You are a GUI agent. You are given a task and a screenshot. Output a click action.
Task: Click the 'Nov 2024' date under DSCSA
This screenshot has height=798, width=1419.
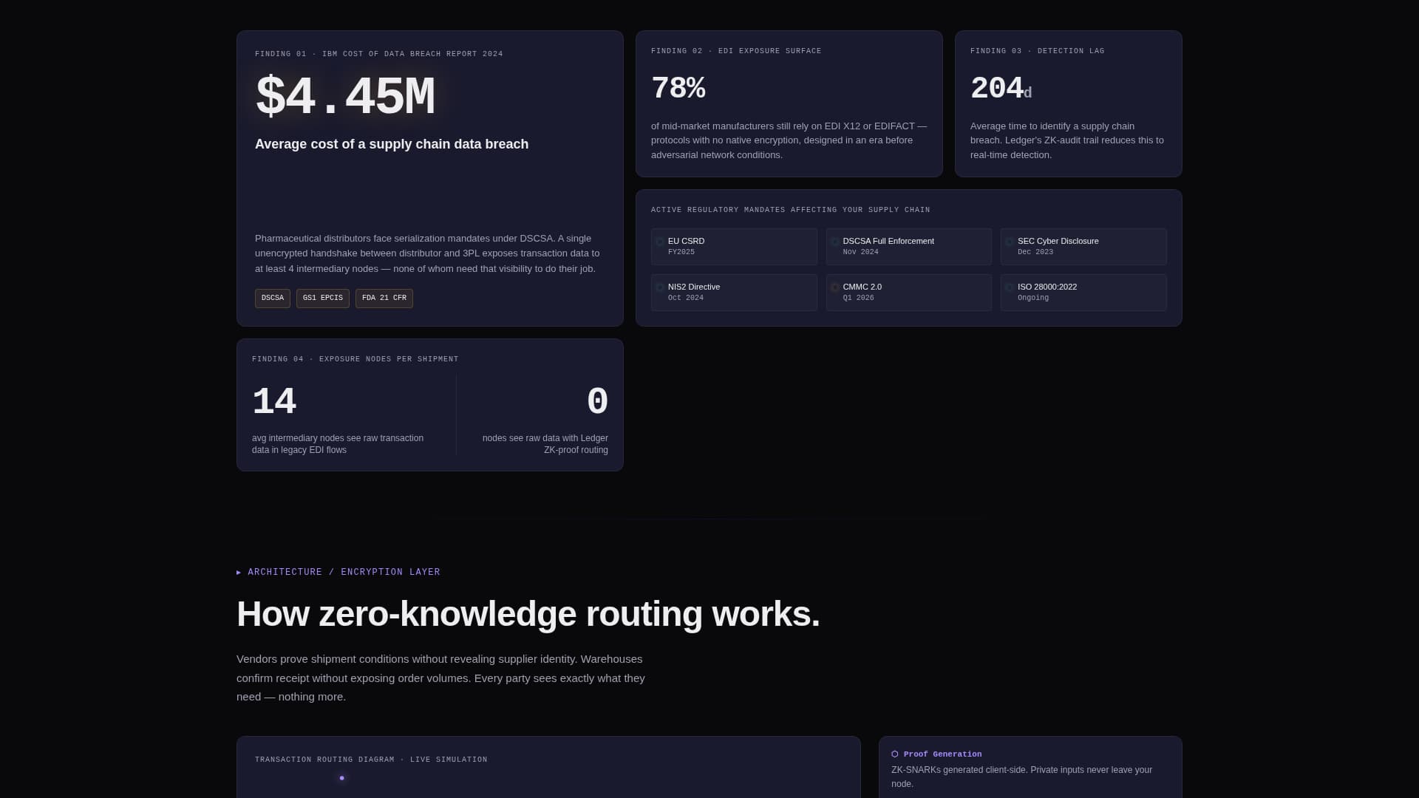click(861, 252)
